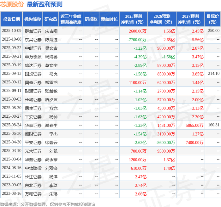This screenshot has height=207, width=221.
Task: Click the 5865.00万 forecast value
Action: [x=194, y=126]
